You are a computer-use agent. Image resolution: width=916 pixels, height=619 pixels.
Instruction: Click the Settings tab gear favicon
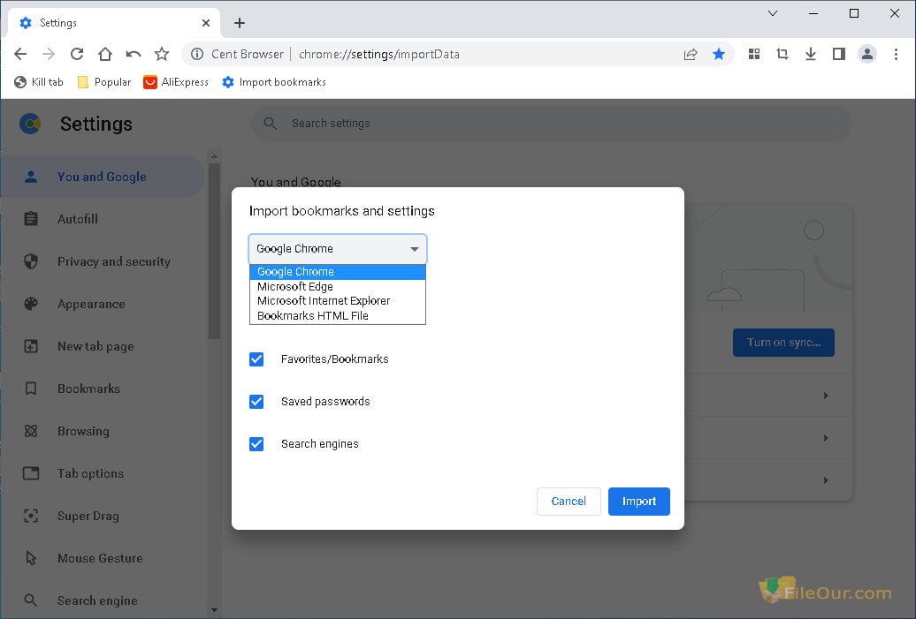click(x=25, y=23)
